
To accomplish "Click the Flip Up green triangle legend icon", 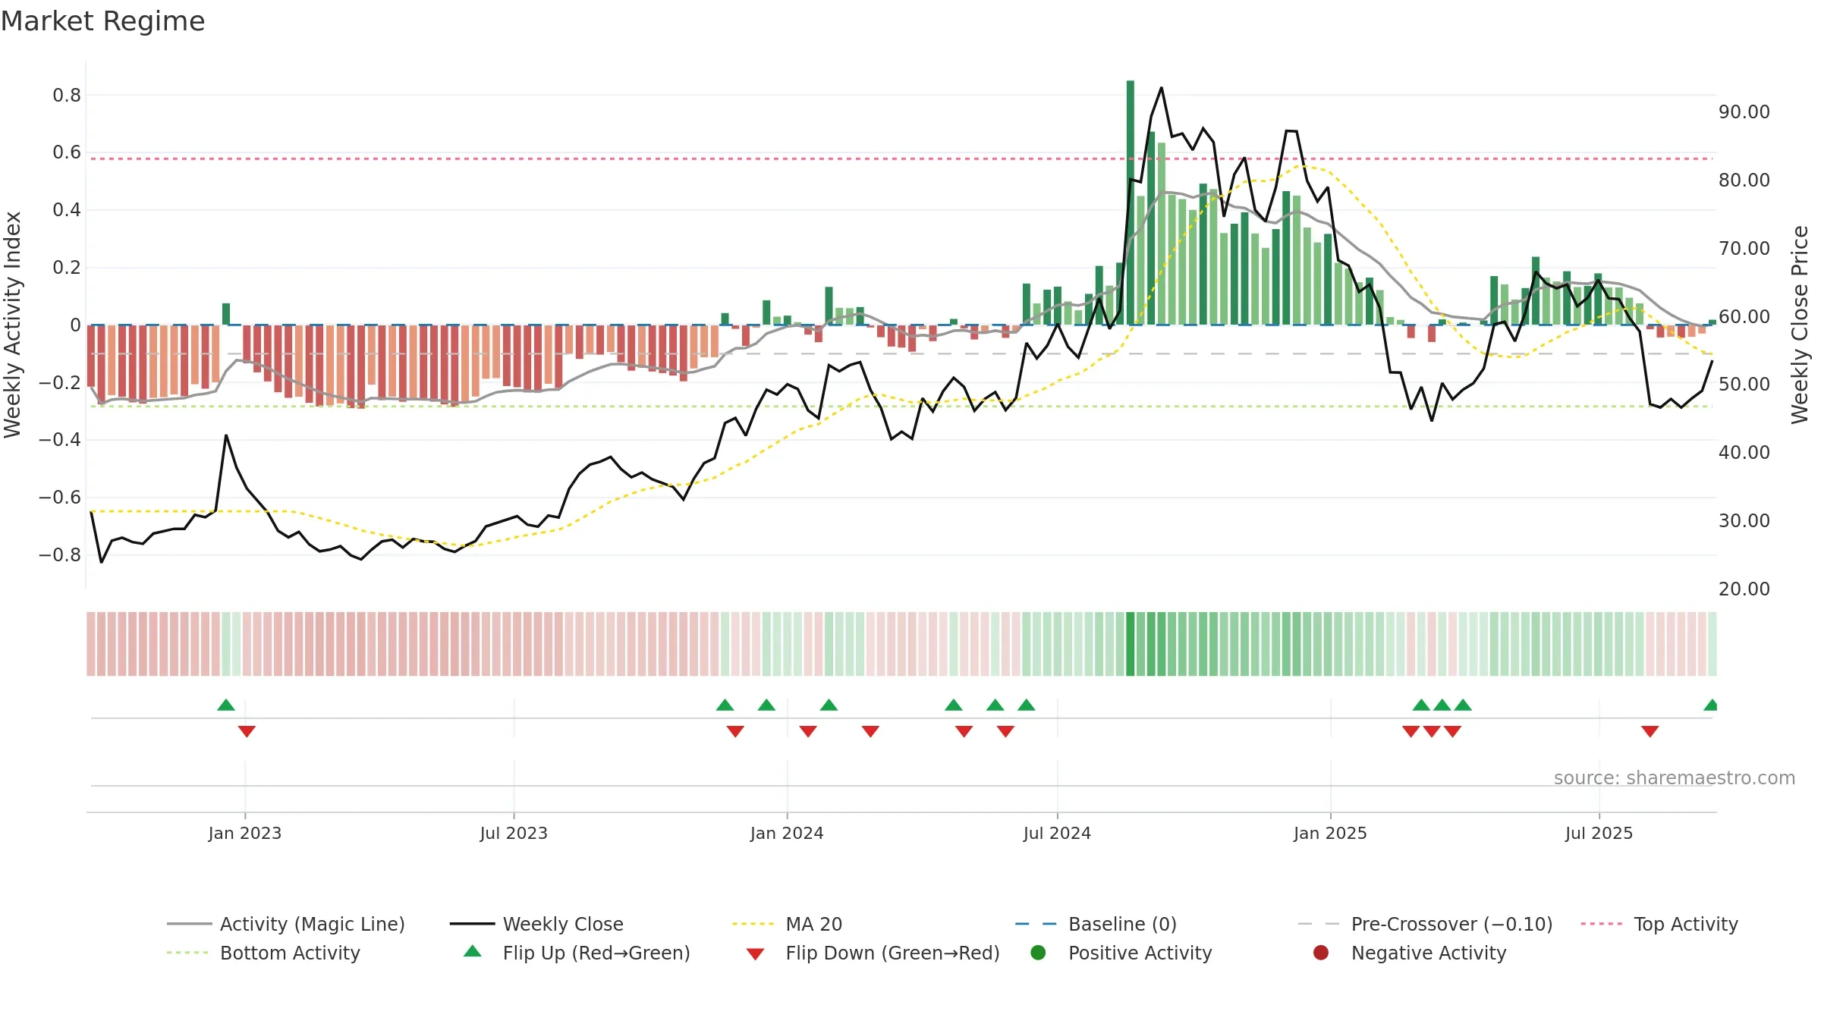I will [x=473, y=951].
